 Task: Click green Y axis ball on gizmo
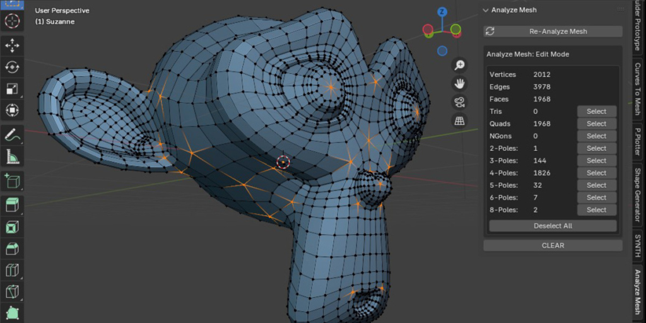455,29
